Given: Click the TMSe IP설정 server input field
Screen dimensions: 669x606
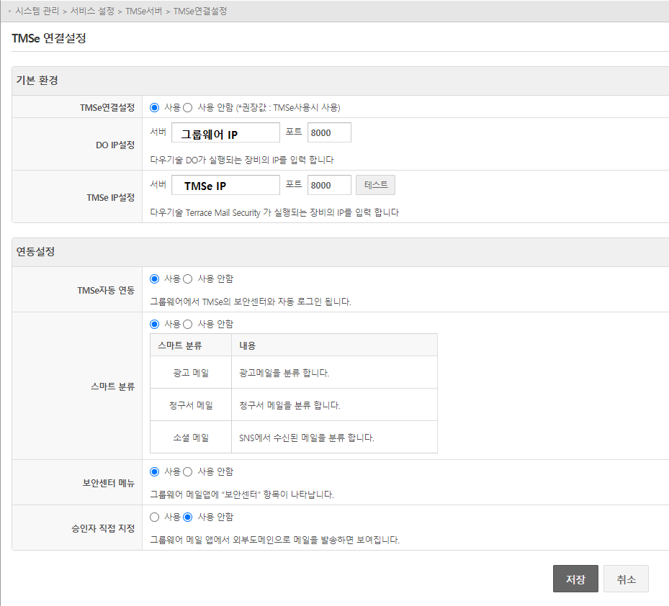Looking at the screenshot, I should click(x=225, y=185).
